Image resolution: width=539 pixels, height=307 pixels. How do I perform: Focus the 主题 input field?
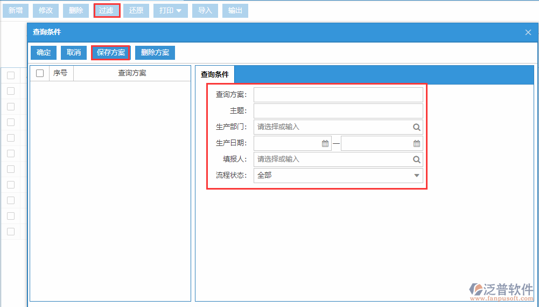pos(338,111)
